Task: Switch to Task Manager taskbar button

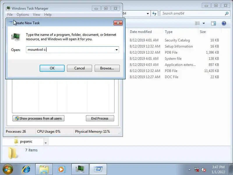Action: (x=80, y=169)
